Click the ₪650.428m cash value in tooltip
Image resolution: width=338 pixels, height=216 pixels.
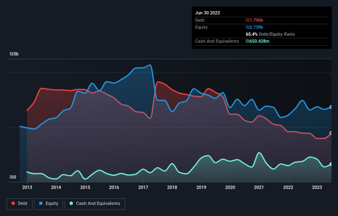[258, 41]
